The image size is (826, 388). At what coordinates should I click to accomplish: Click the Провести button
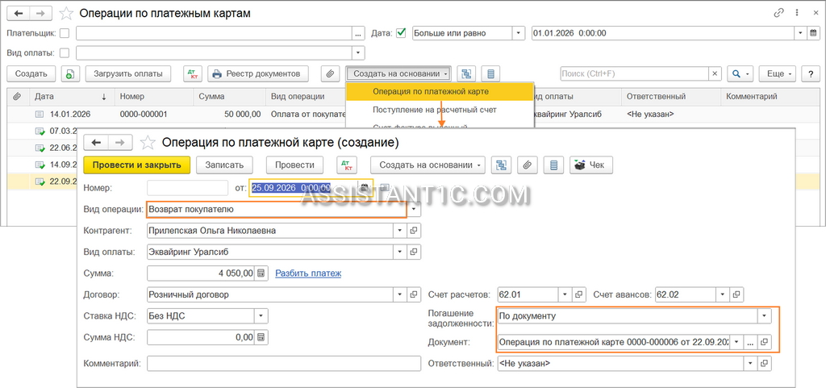coord(294,165)
